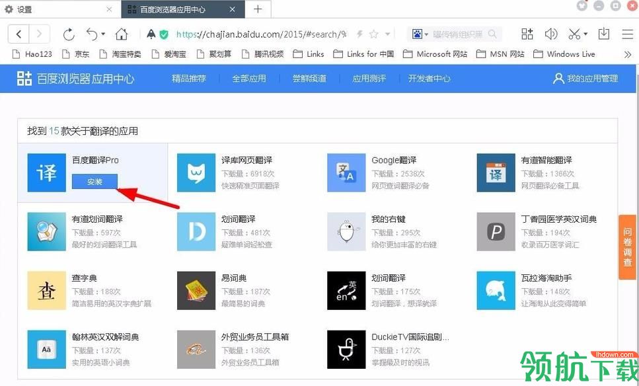
Task: Open the Hao123 bookmark
Action: pyautogui.click(x=32, y=54)
